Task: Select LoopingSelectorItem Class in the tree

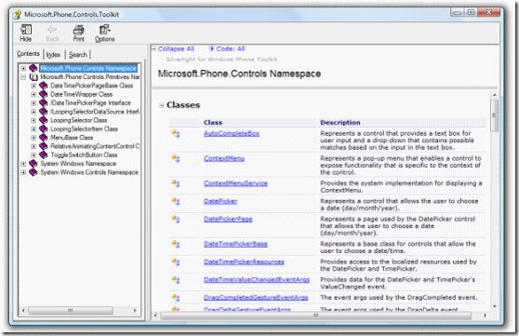Action: click(x=84, y=128)
